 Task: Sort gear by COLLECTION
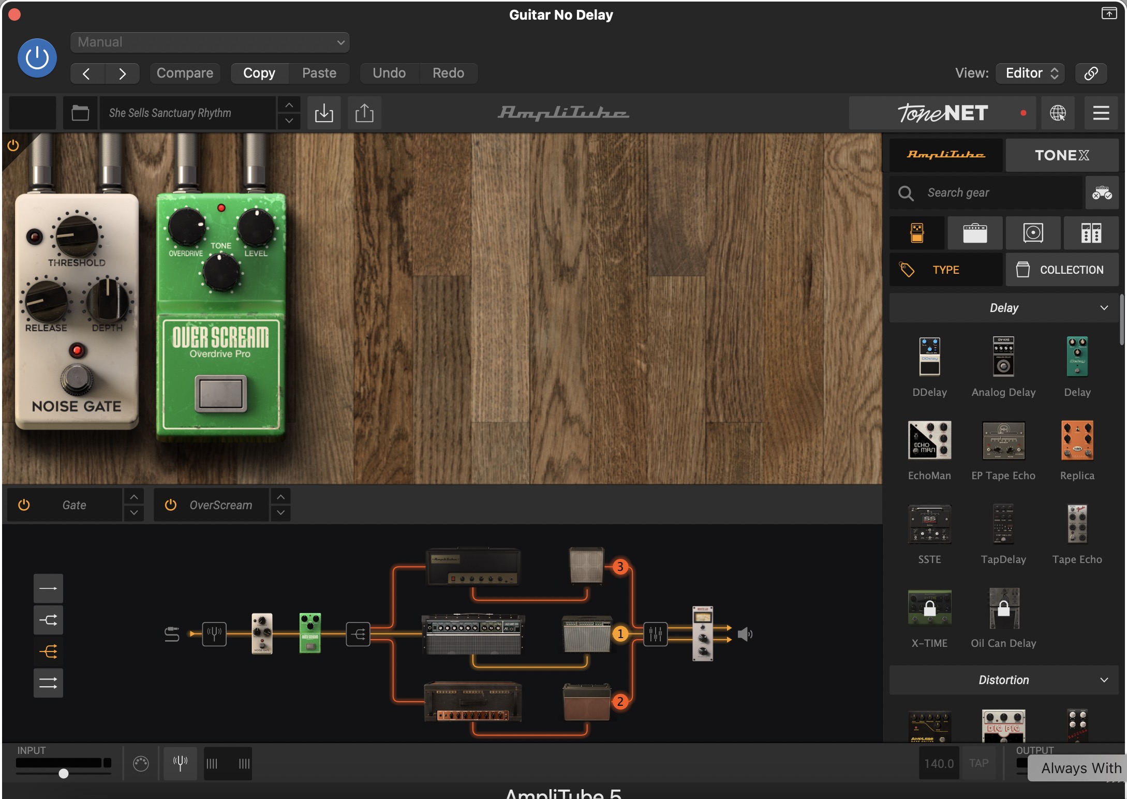1062,270
